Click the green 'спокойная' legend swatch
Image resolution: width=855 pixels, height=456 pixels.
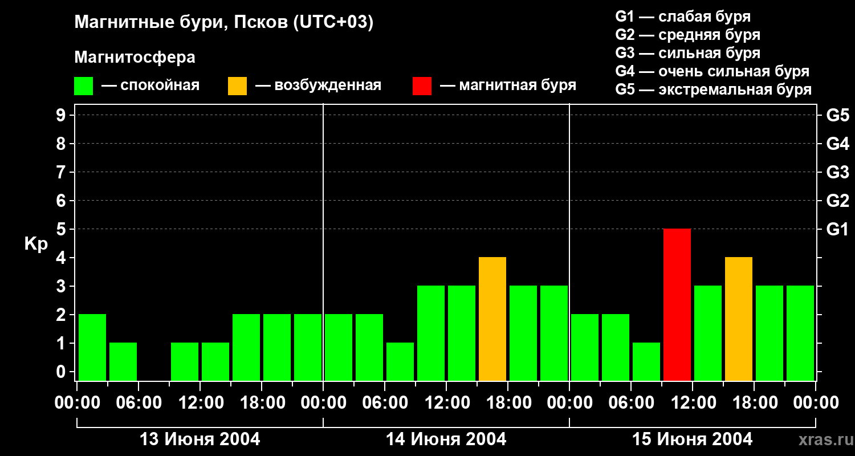pyautogui.click(x=83, y=86)
